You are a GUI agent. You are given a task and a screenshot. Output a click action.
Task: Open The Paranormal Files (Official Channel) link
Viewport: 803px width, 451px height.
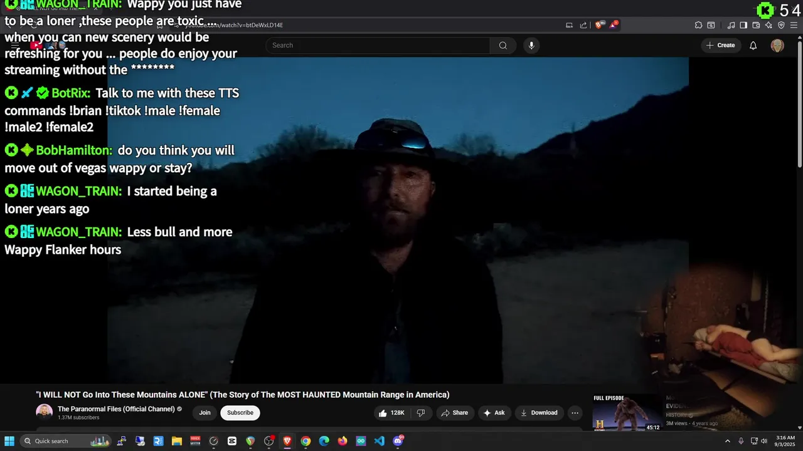click(x=116, y=409)
